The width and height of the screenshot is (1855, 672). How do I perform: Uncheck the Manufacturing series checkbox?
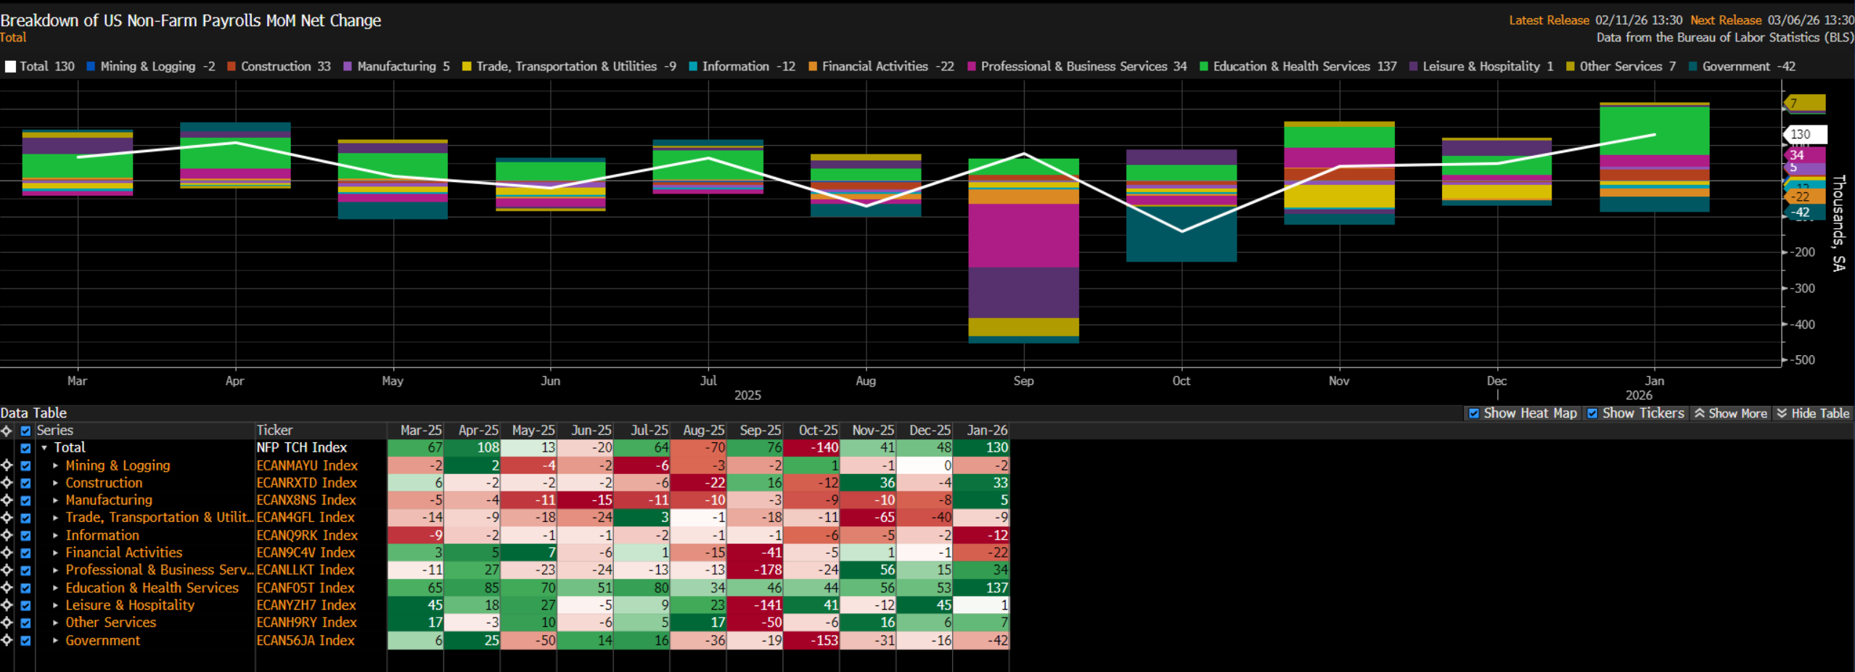[25, 500]
